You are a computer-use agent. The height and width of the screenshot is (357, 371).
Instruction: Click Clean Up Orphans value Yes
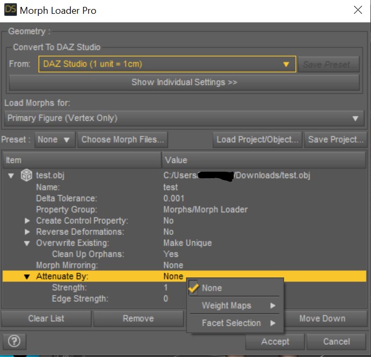(x=171, y=254)
